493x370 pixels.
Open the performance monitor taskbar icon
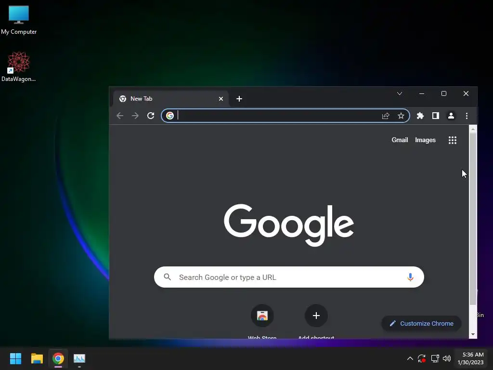(x=79, y=358)
